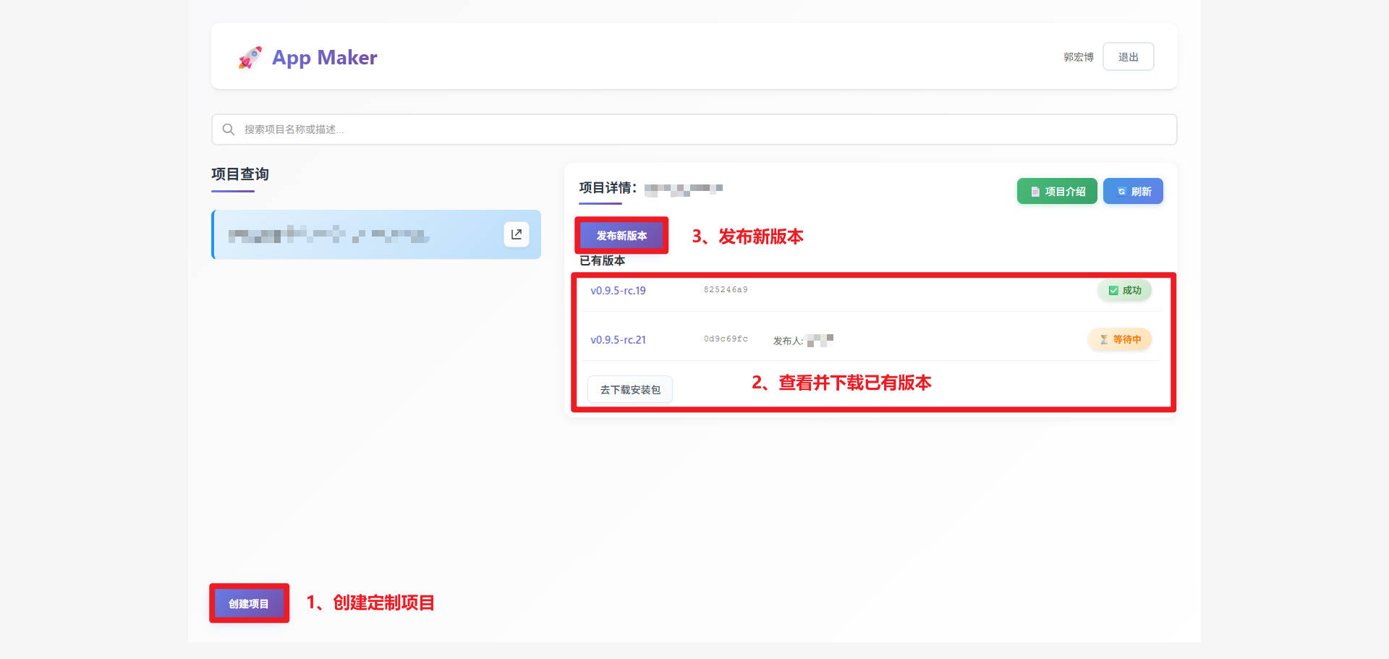Screen dimensions: 1389x659
Task: Click commit hash 0d9c69fc
Action: [x=726, y=339]
